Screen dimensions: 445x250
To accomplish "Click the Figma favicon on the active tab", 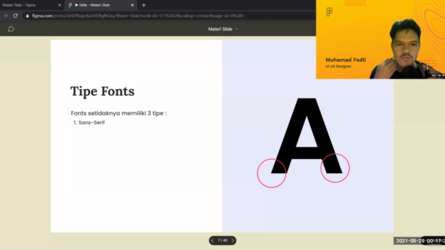I will tap(70, 5).
